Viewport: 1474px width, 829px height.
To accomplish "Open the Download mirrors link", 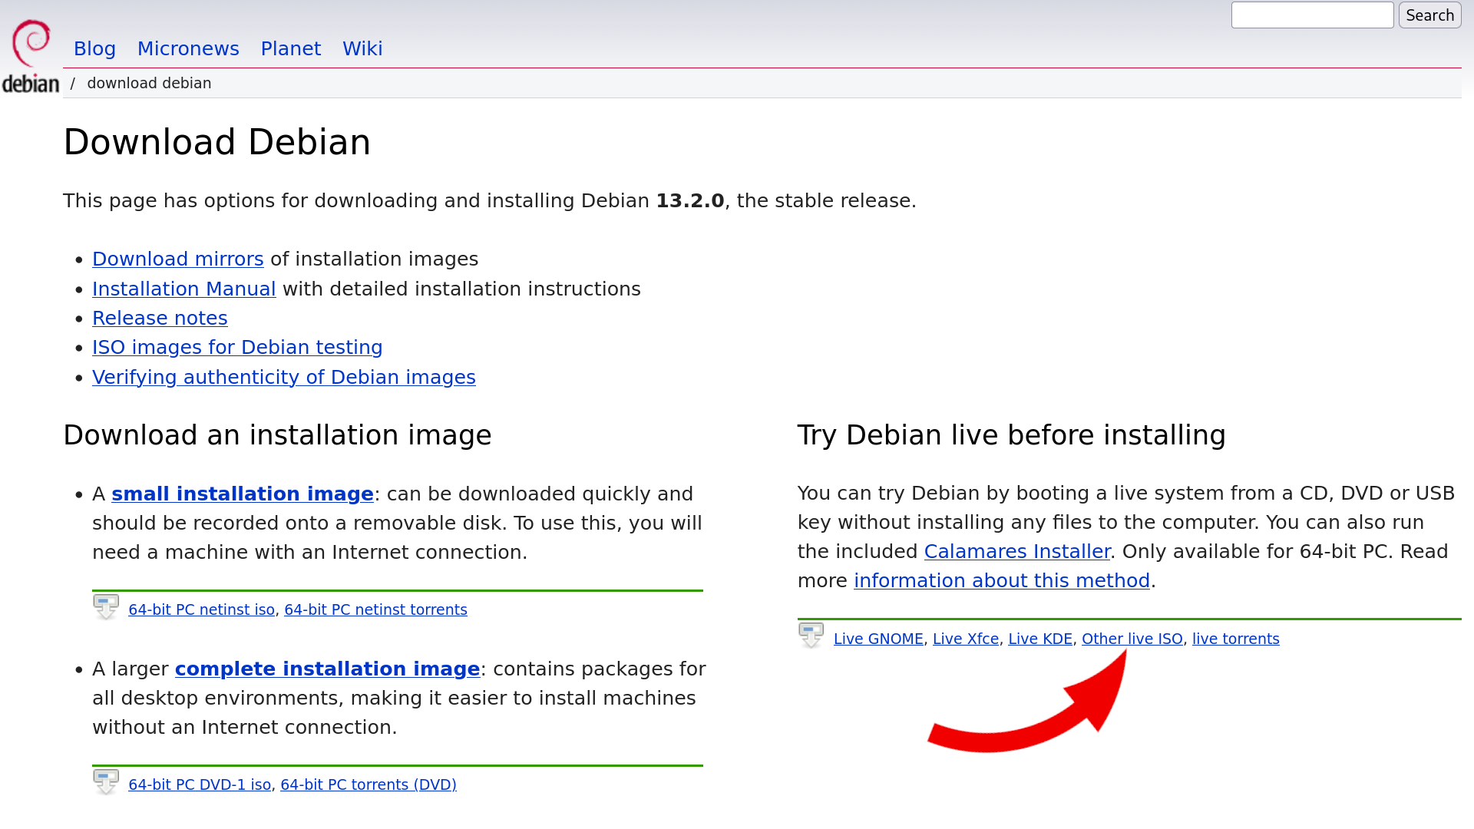I will pyautogui.click(x=177, y=259).
